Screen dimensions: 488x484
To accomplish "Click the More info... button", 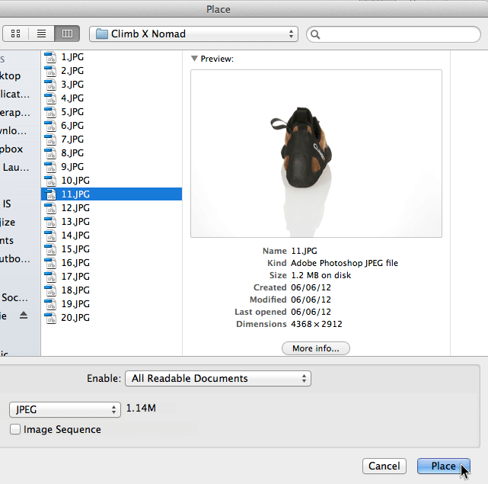I will click(315, 348).
